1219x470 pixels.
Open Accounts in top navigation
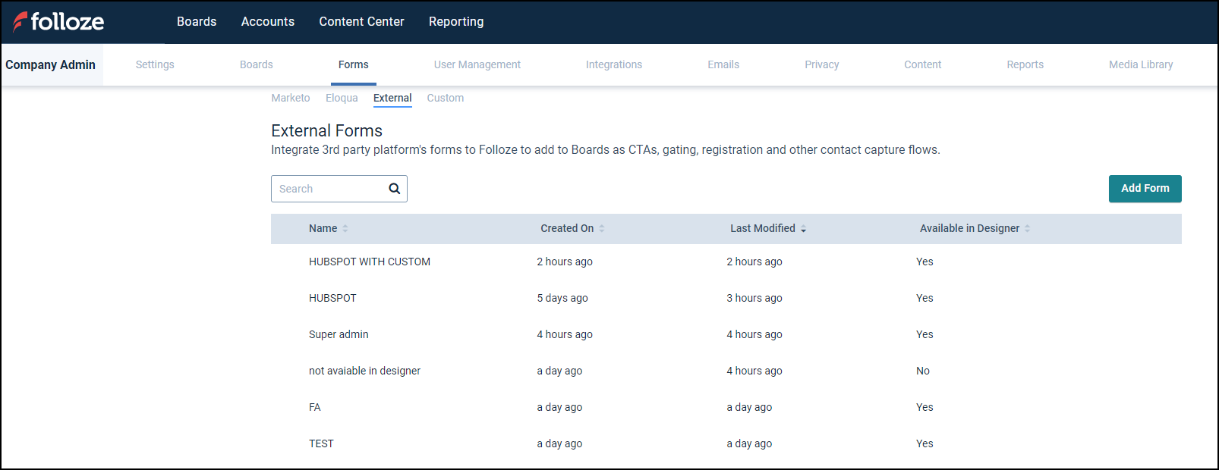click(x=267, y=22)
